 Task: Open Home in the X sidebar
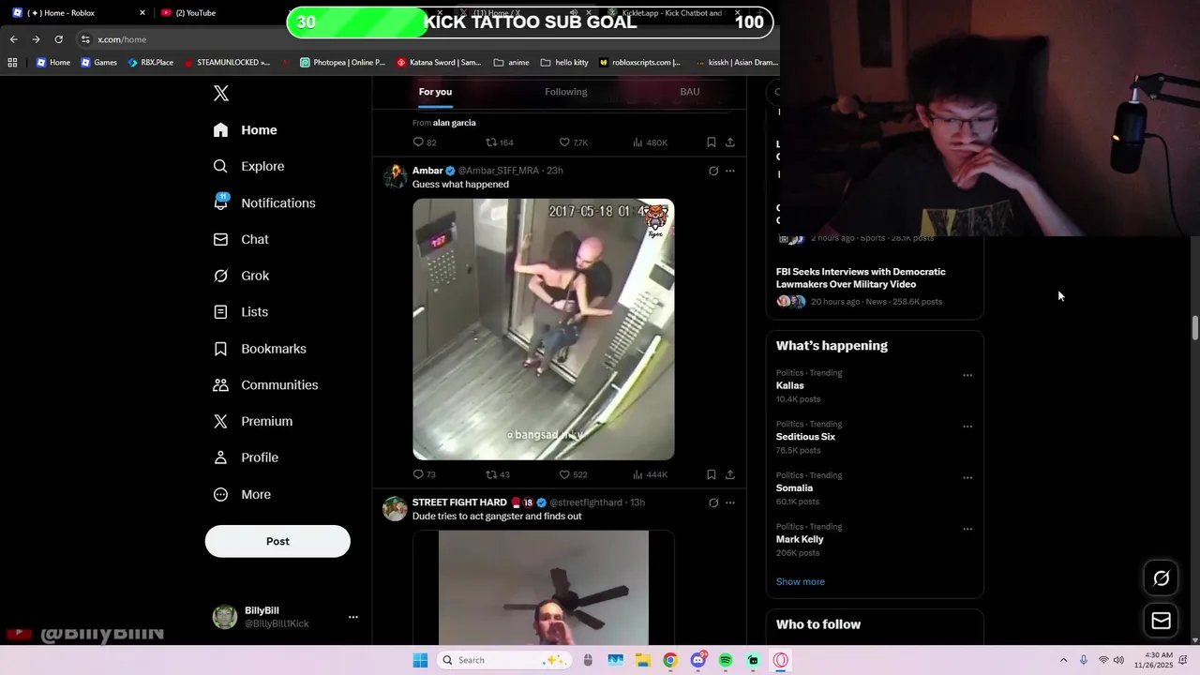(246, 130)
